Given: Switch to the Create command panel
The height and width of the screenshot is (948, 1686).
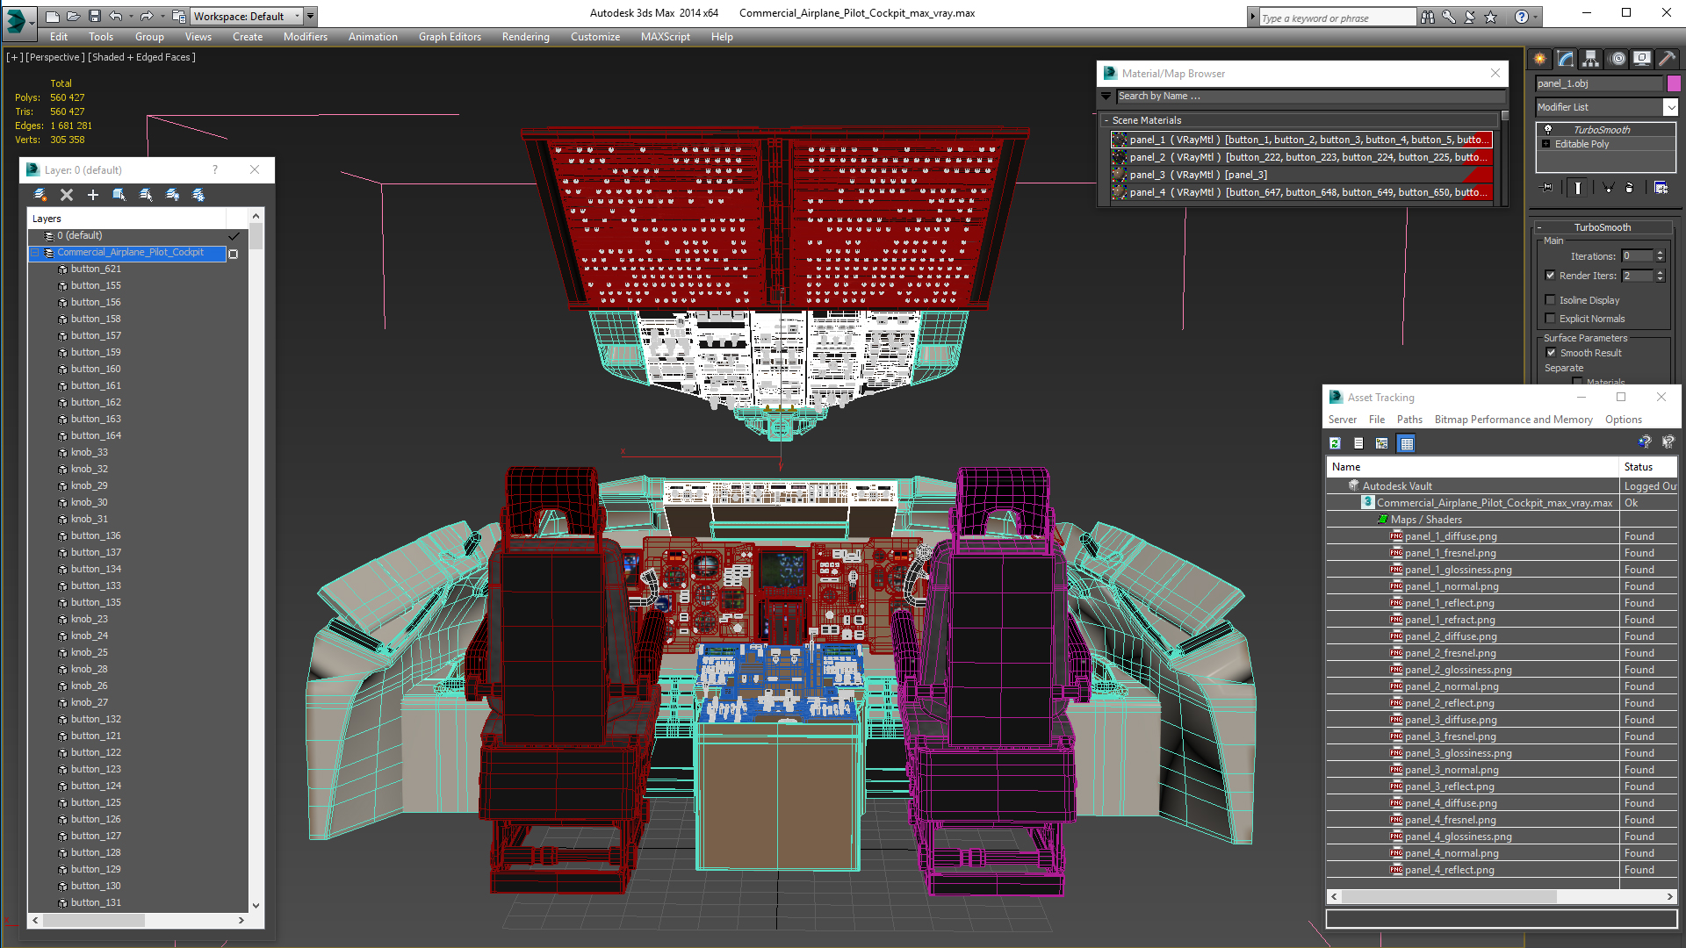Looking at the screenshot, I should pos(1540,59).
